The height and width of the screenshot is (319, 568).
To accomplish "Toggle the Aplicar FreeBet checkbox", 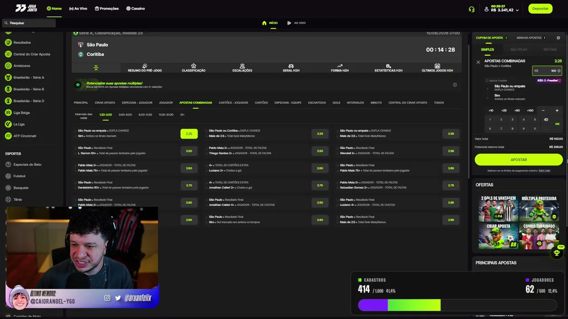I will [x=487, y=81].
